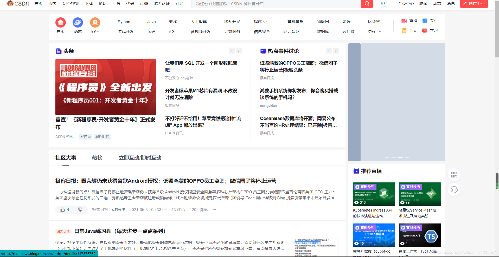
Task: Open the Kubernetes Ingress API live thumbnail
Action: click(374, 194)
